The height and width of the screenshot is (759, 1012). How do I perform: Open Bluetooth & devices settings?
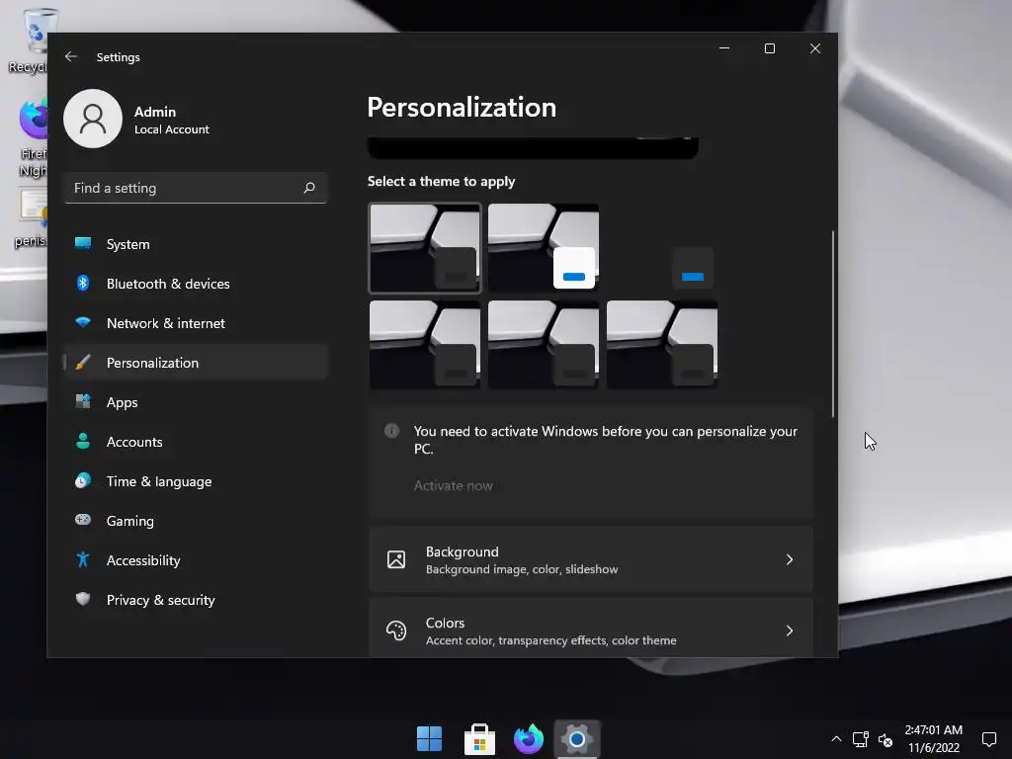point(196,284)
